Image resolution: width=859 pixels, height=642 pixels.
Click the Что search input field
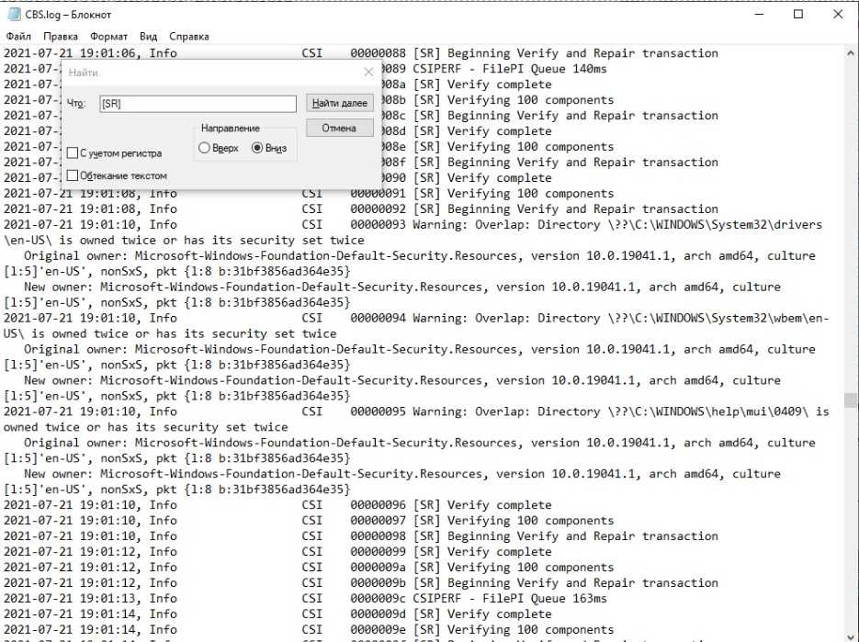click(x=197, y=104)
